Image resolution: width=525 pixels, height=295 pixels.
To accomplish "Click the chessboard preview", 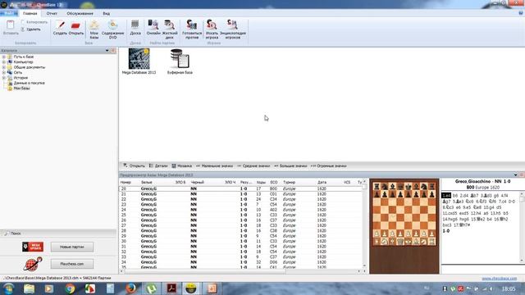I will tap(404, 214).
